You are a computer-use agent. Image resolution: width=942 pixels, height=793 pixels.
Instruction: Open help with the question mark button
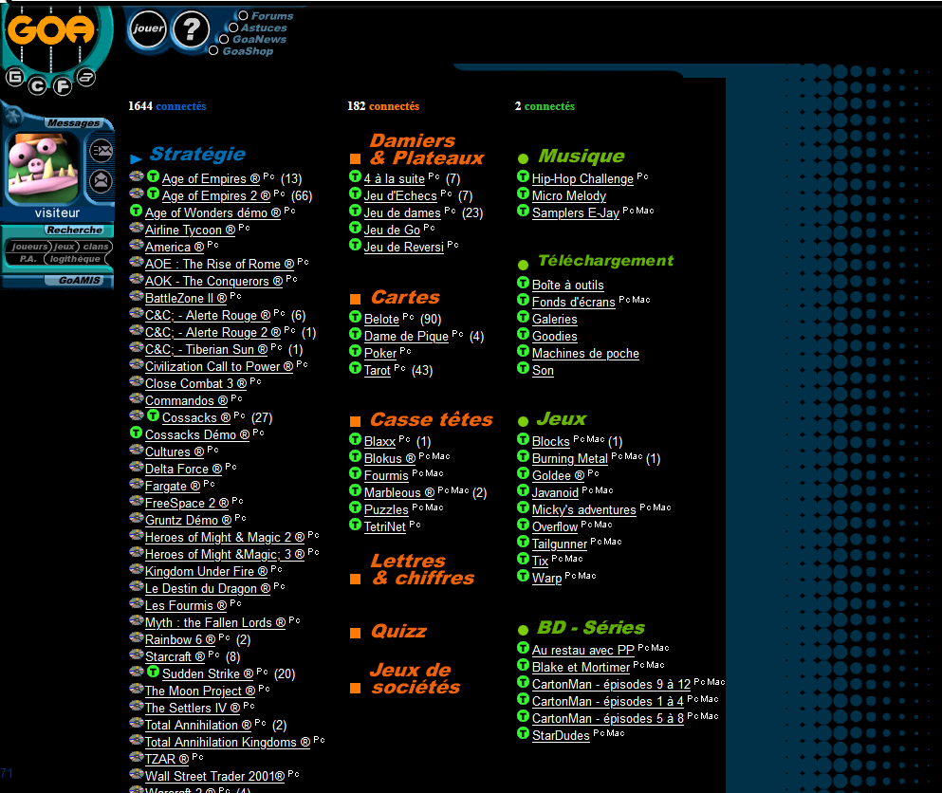pyautogui.click(x=191, y=28)
